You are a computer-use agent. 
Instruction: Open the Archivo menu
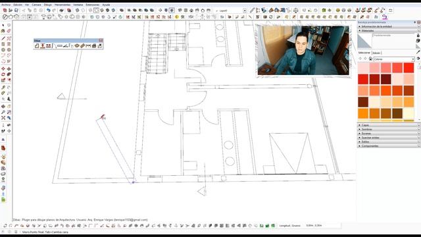(6, 5)
